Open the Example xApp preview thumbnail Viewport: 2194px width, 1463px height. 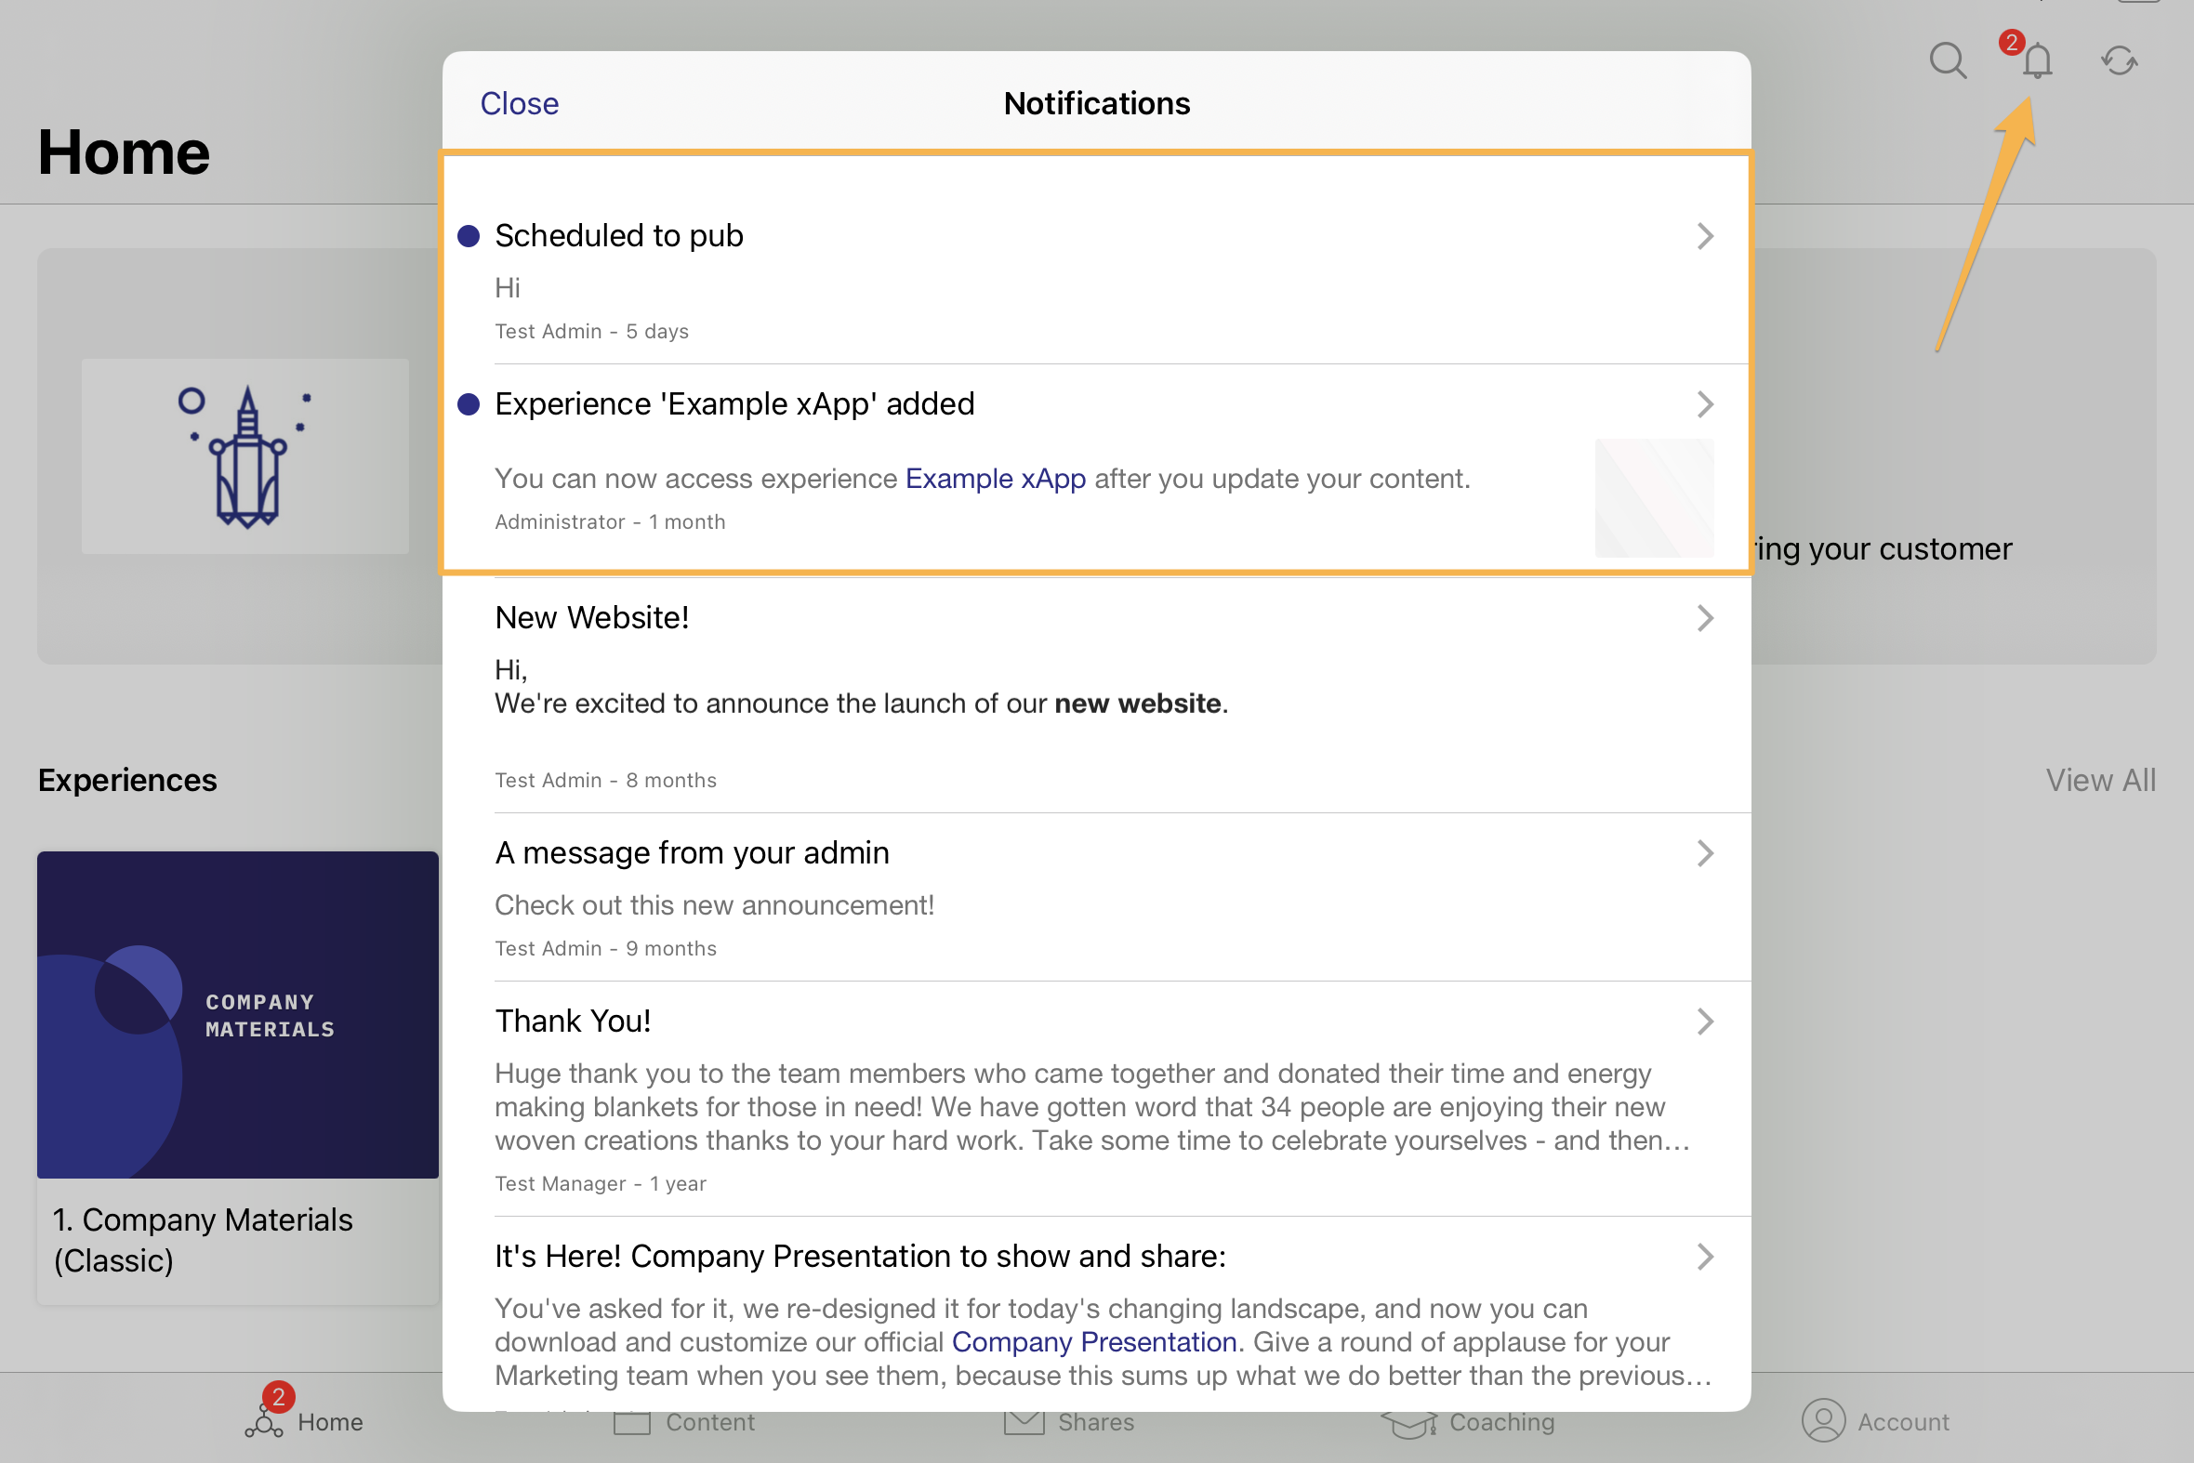click(x=1654, y=498)
